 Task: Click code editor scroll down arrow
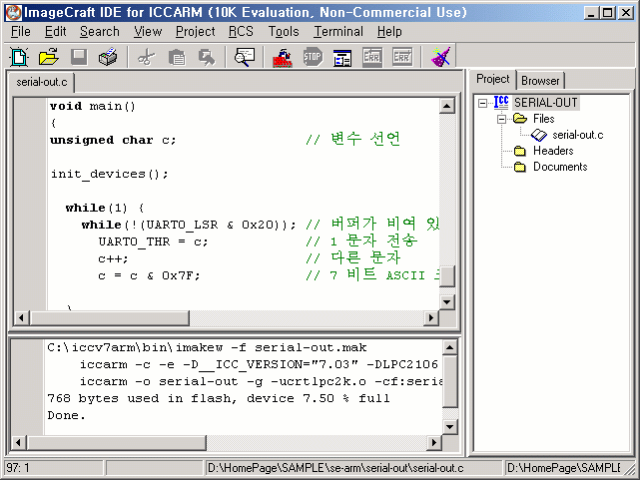[x=447, y=302]
